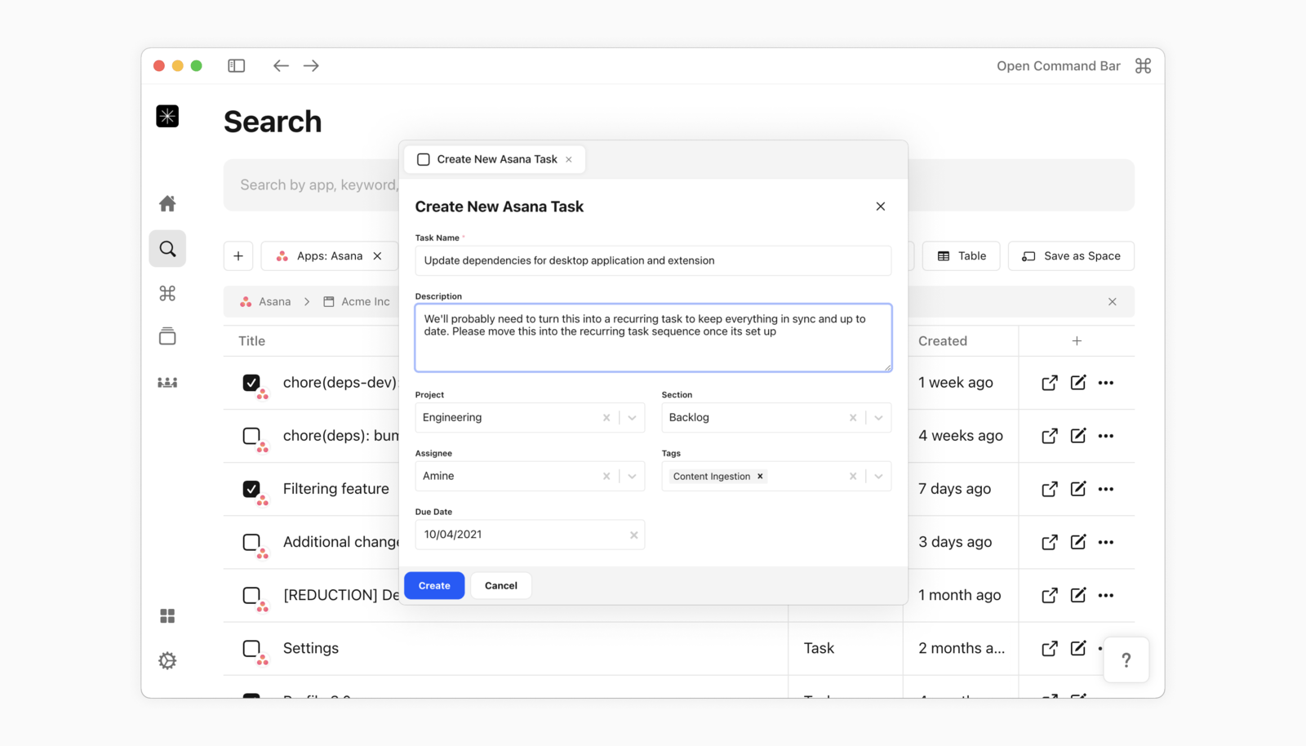Check the chore(deps): bum task checkbox

(251, 436)
